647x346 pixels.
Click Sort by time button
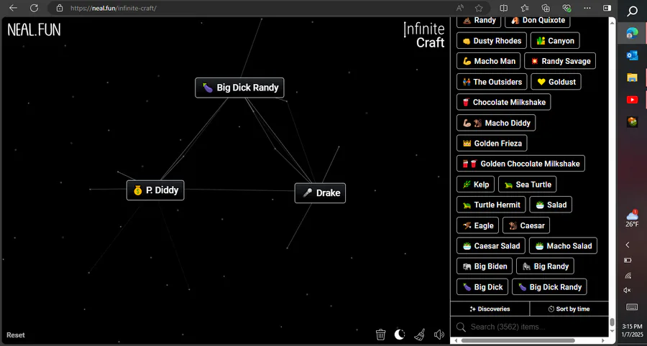(569, 309)
